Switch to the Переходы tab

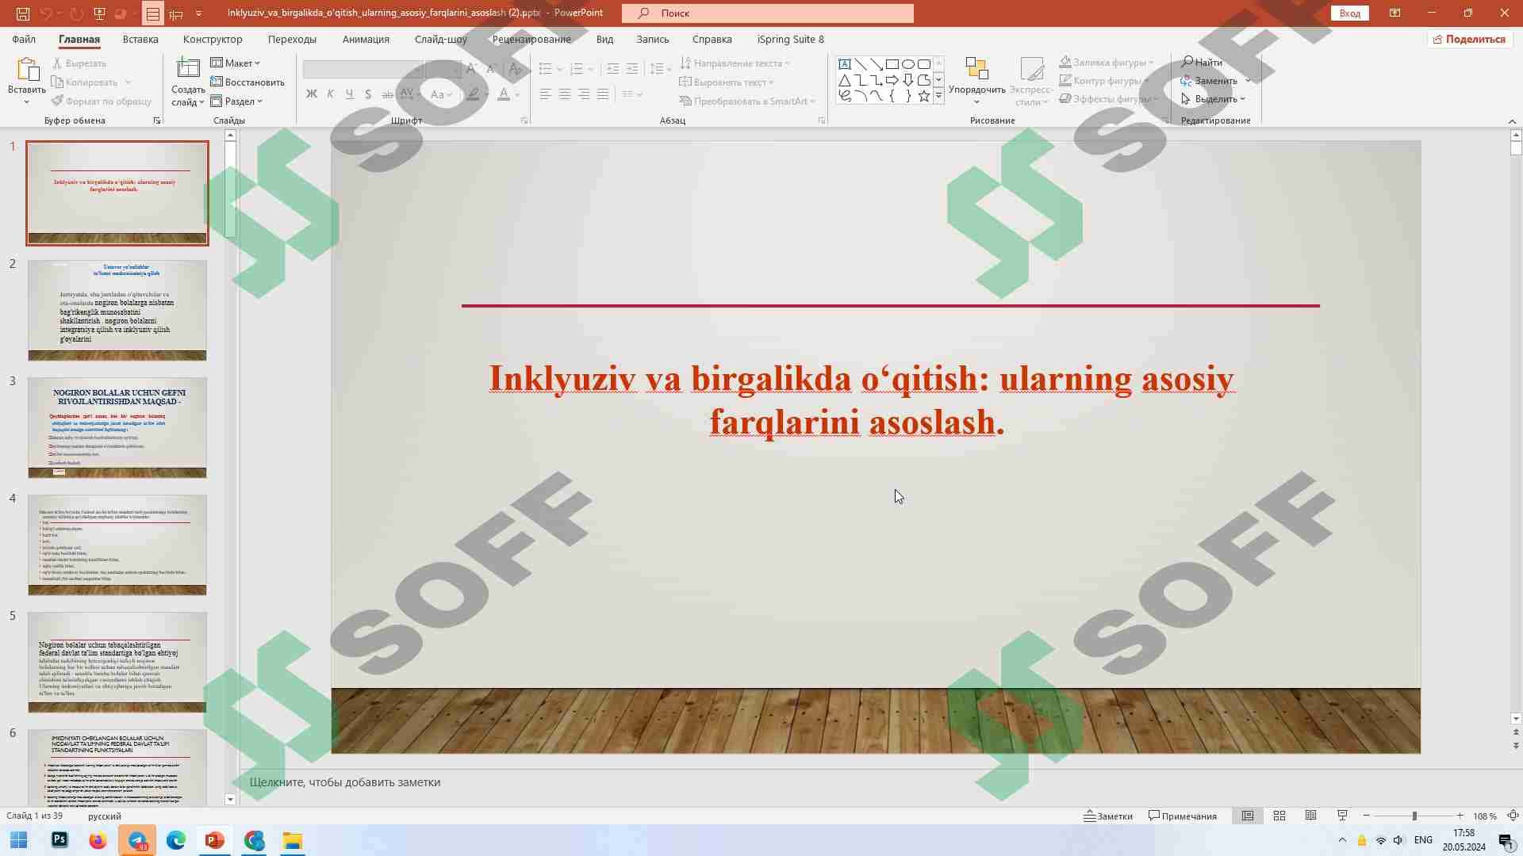point(292,39)
